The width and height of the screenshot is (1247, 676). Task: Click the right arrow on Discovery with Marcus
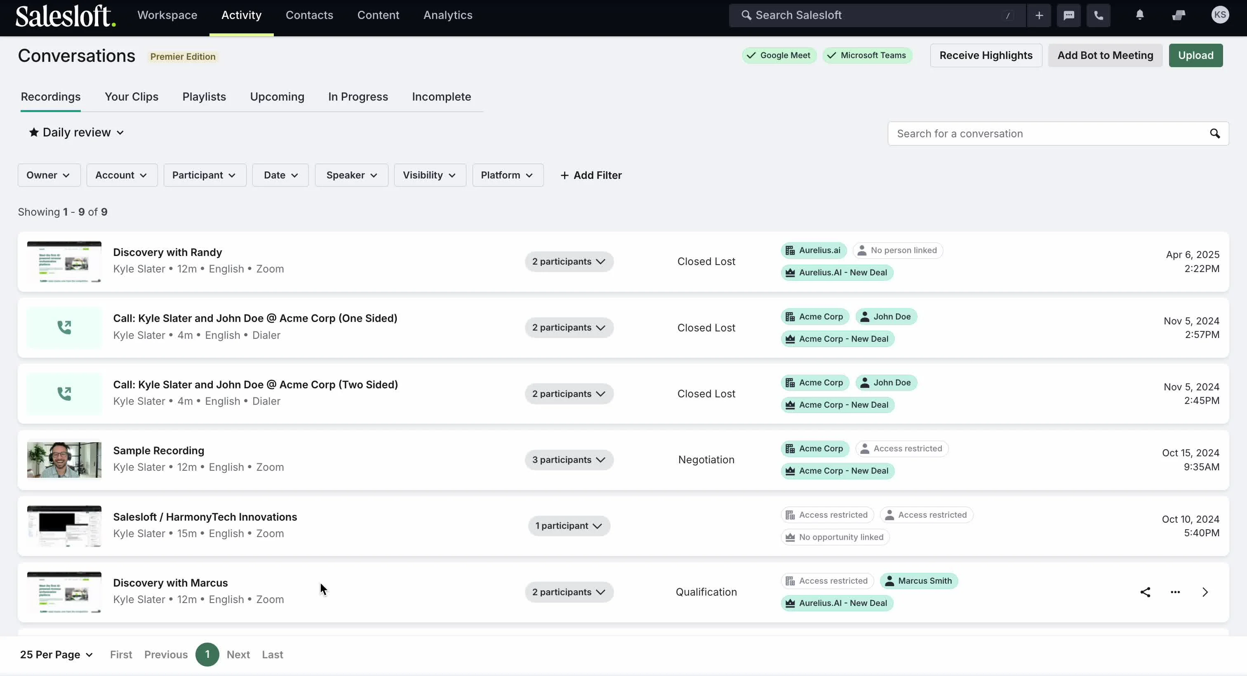1205,592
